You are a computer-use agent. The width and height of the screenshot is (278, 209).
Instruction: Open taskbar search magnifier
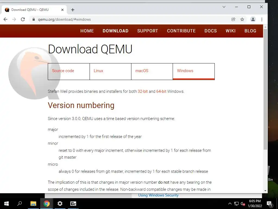(20, 204)
